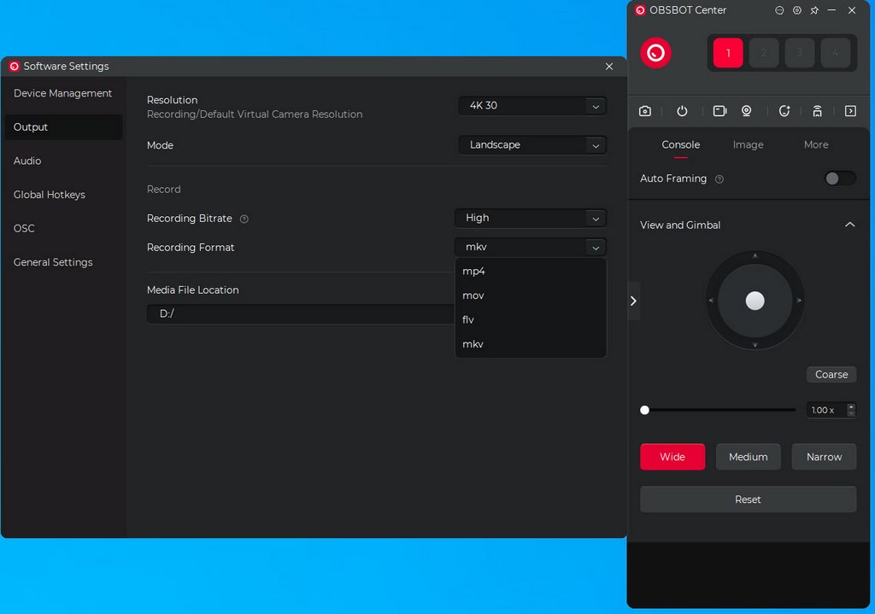This screenshot has height=614, width=875.
Task: Open Device Management settings page
Action: click(62, 93)
